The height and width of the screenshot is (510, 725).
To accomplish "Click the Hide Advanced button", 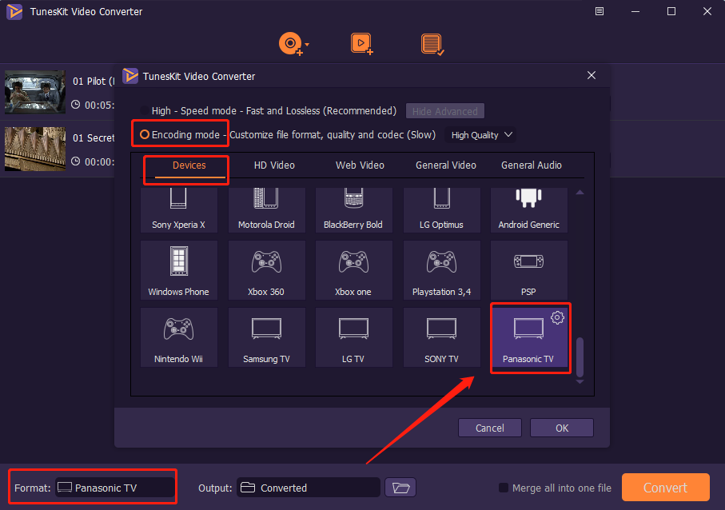I will pyautogui.click(x=444, y=111).
